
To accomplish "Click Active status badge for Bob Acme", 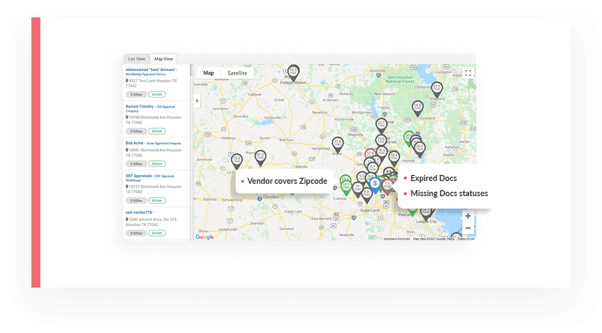I will [157, 164].
